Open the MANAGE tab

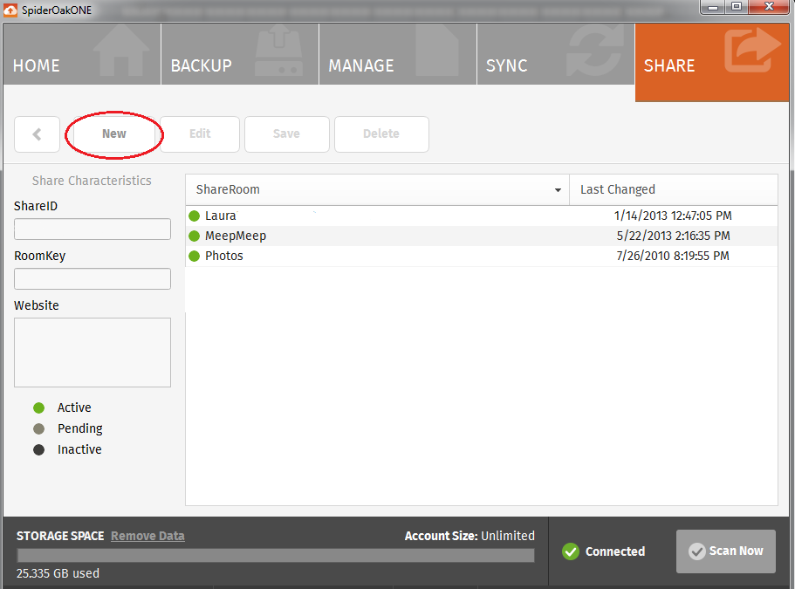(398, 54)
